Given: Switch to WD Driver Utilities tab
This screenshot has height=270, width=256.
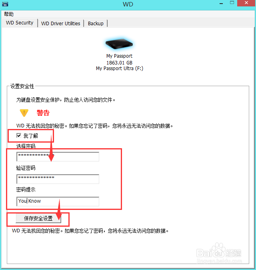Looking at the screenshot, I should [x=61, y=23].
